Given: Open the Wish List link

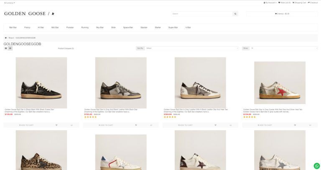Looking at the screenshot, I should click(284, 2).
